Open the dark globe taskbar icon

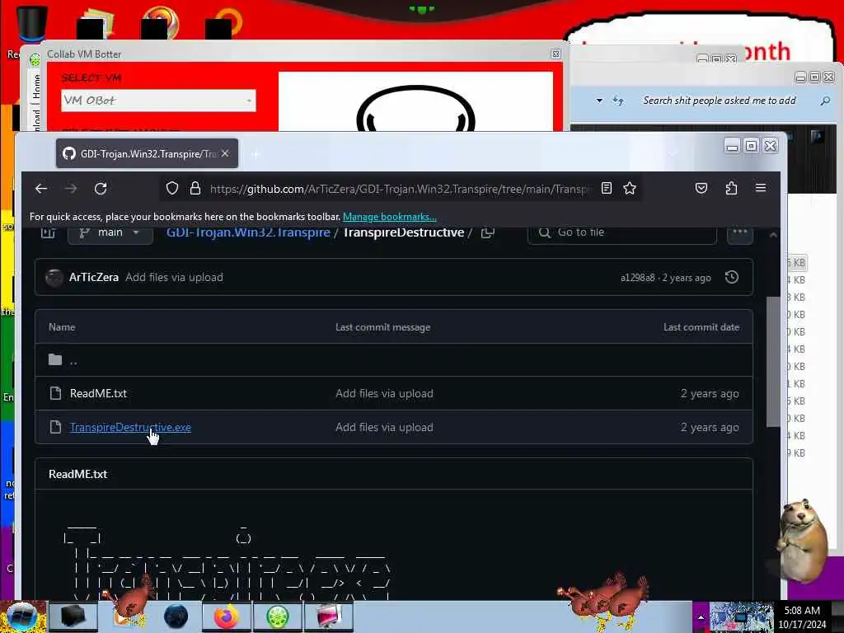pos(176,617)
